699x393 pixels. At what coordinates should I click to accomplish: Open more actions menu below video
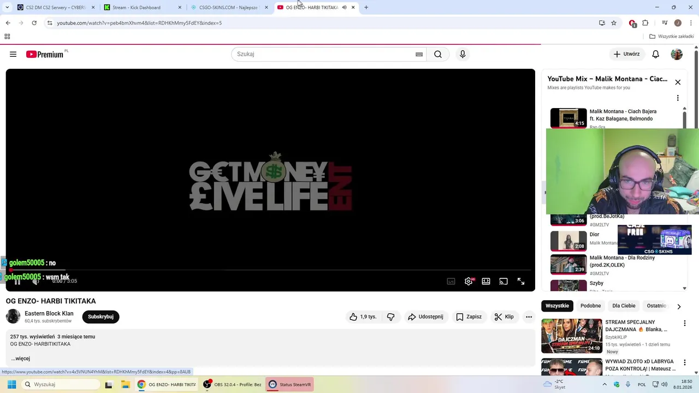(x=529, y=317)
